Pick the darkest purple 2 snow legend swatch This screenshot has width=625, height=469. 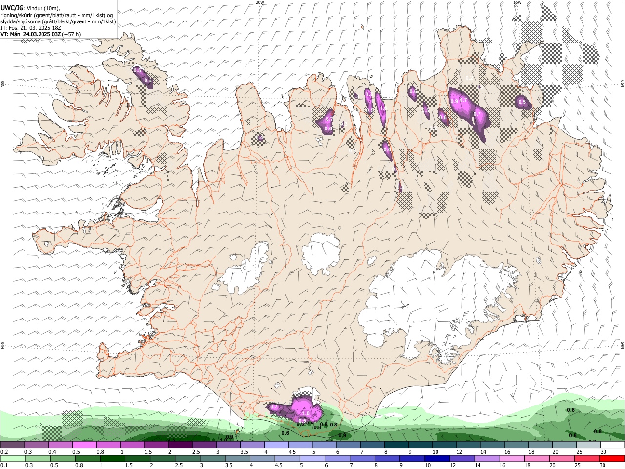(x=180, y=445)
